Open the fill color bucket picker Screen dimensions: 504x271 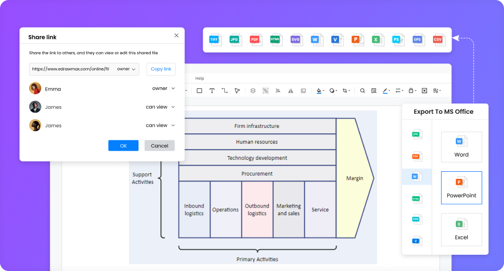[x=320, y=91]
